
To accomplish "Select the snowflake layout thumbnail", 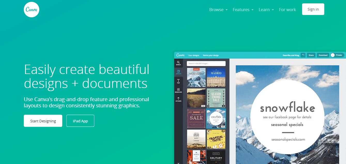I will pyautogui.click(x=216, y=118).
